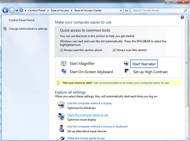Click the computer without display icon

61,105
